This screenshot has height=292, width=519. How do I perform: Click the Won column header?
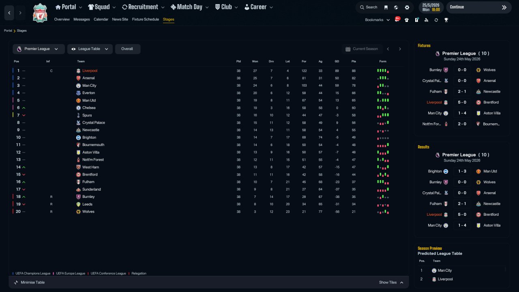(255, 61)
